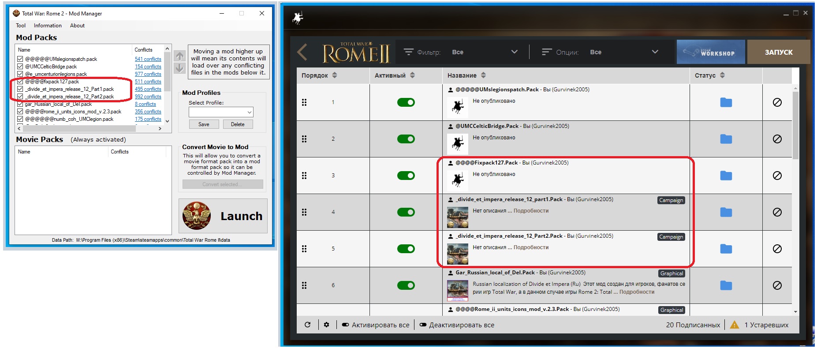Open folder for @UMCCelticBridge.Pack mod
817x348 pixels.
tap(726, 139)
